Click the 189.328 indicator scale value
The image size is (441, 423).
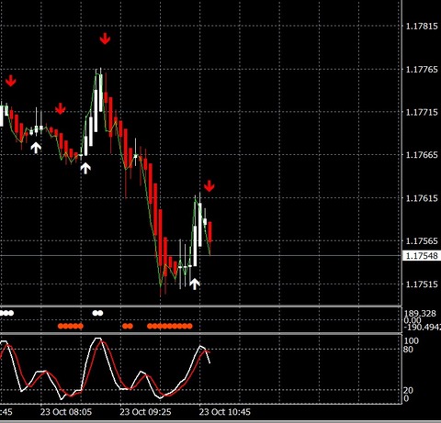420,314
